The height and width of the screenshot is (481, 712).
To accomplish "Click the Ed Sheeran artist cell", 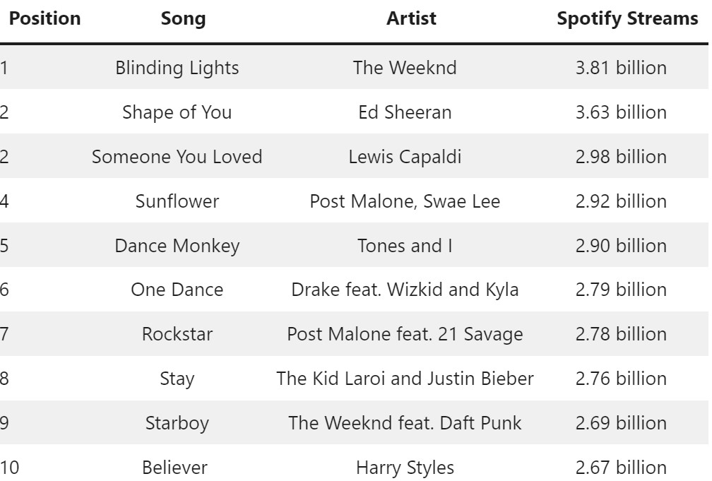I will tap(405, 112).
